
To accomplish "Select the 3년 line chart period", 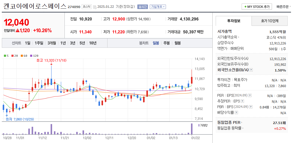I will click(x=73, y=43).
